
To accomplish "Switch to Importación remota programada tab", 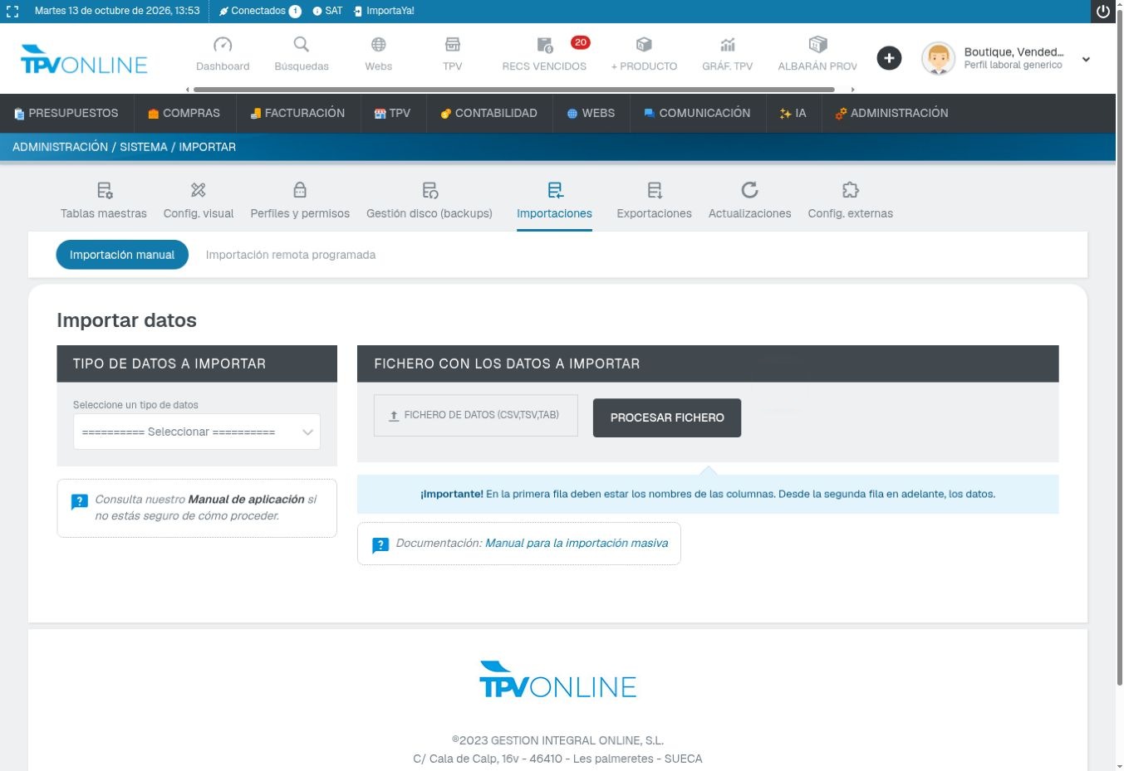I will [291, 255].
